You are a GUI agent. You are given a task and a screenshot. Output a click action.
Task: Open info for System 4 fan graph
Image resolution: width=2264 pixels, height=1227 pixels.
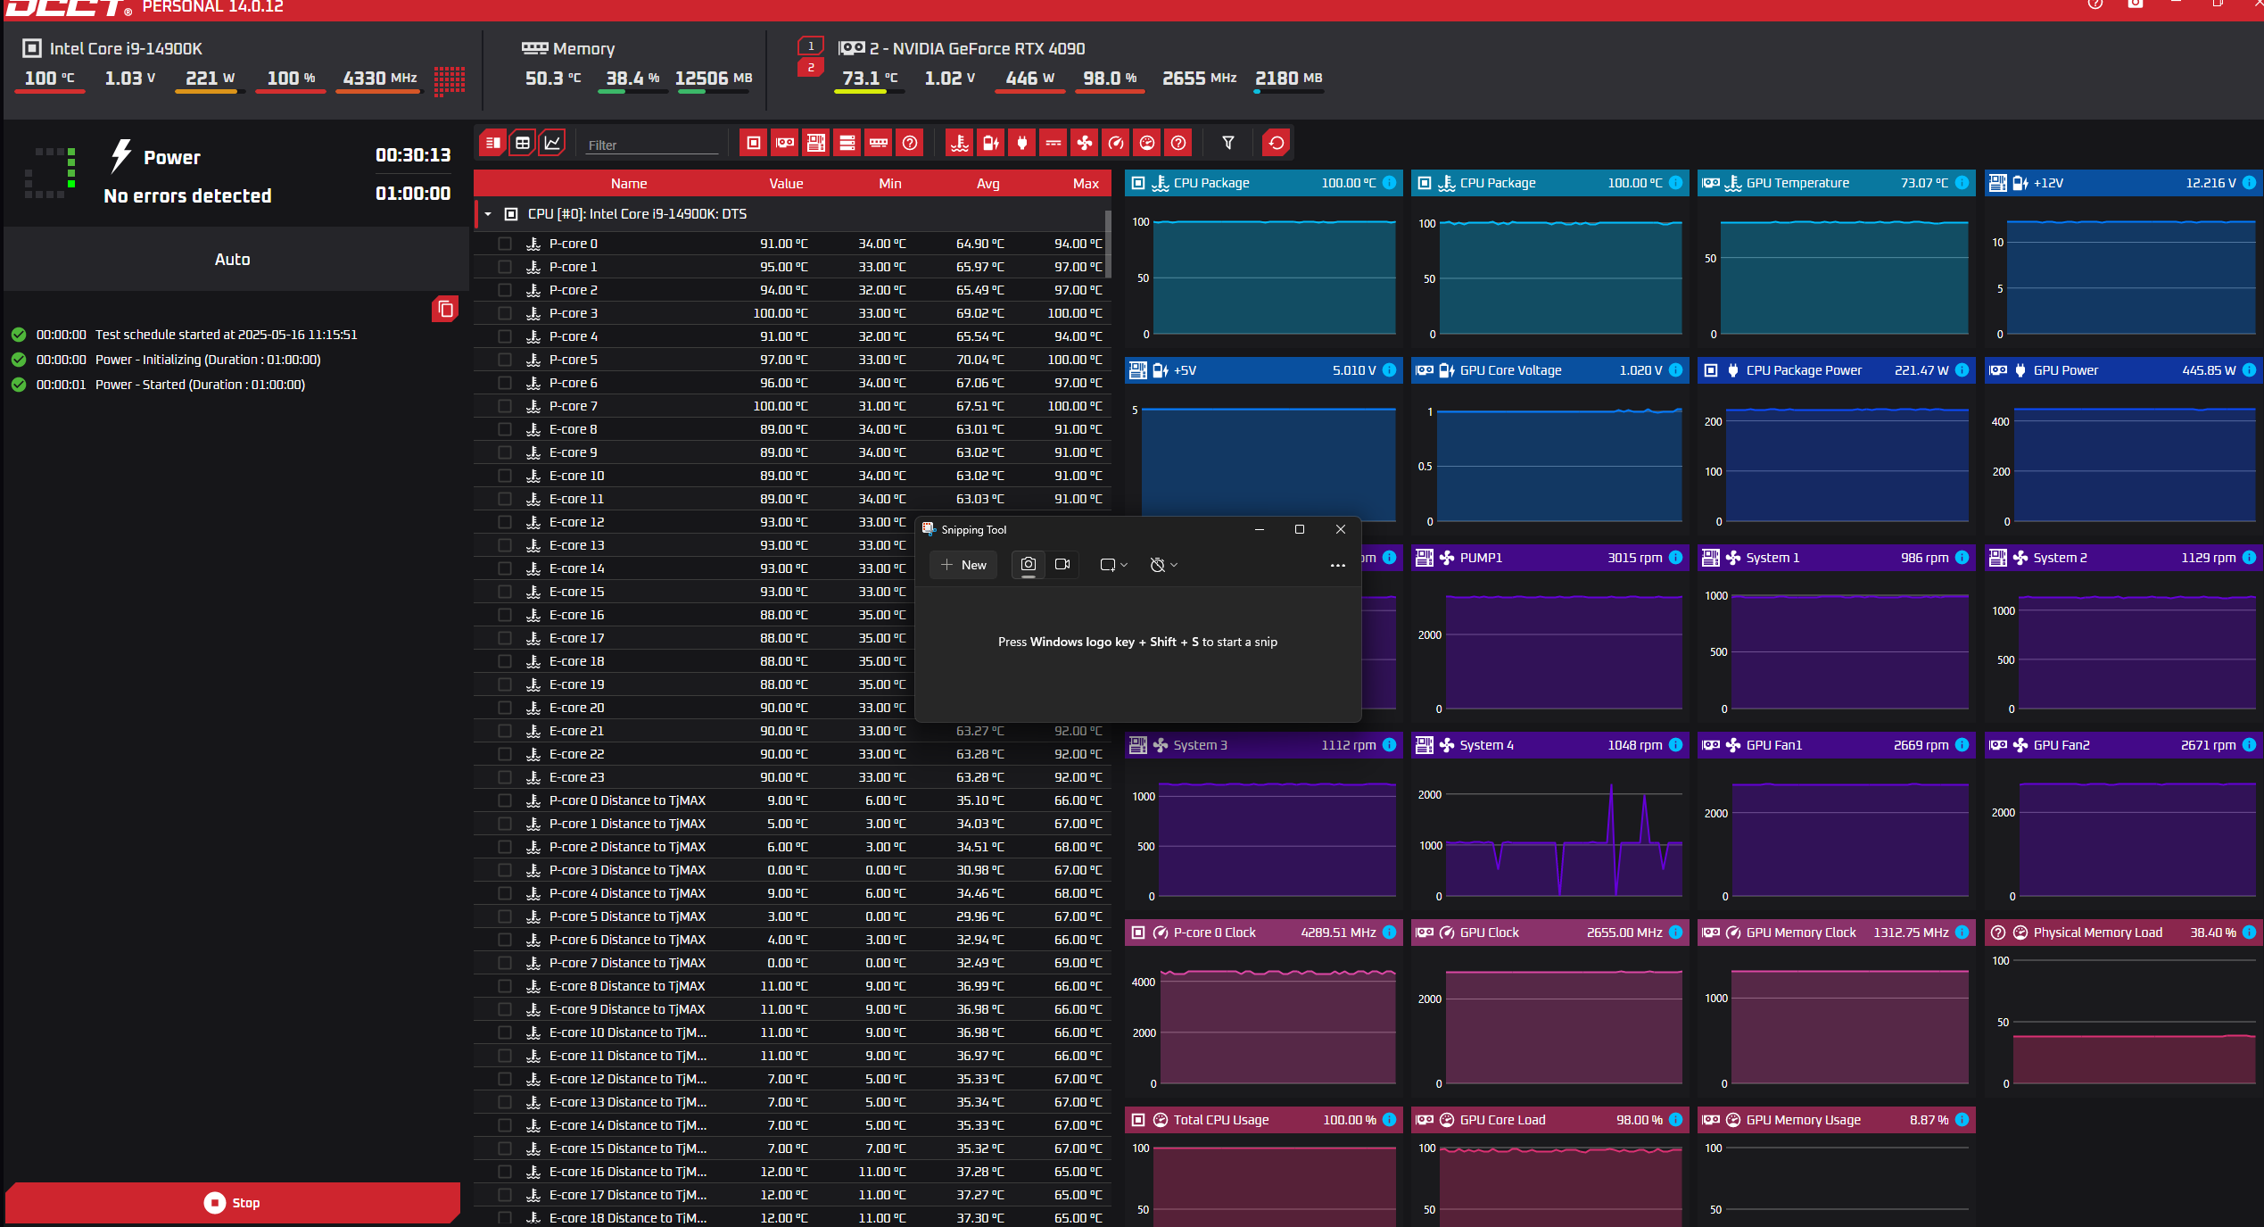[1675, 745]
